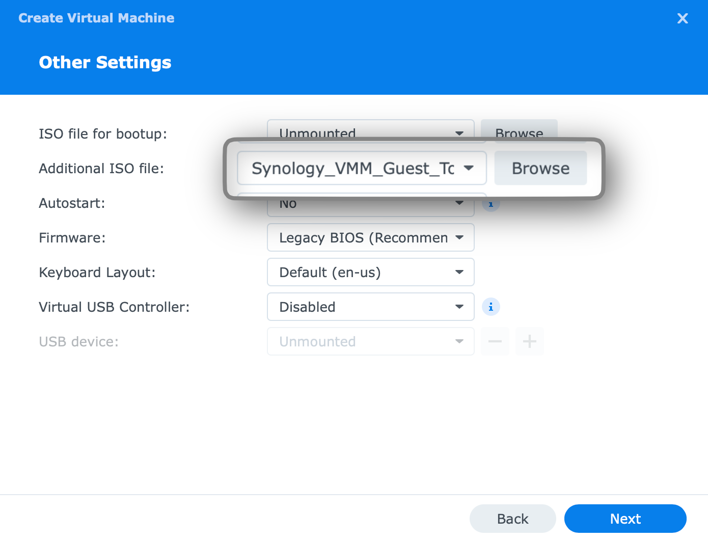Screen dimensions: 708x542
Task: Click the arrow on Disabled dropdown
Action: click(x=459, y=307)
